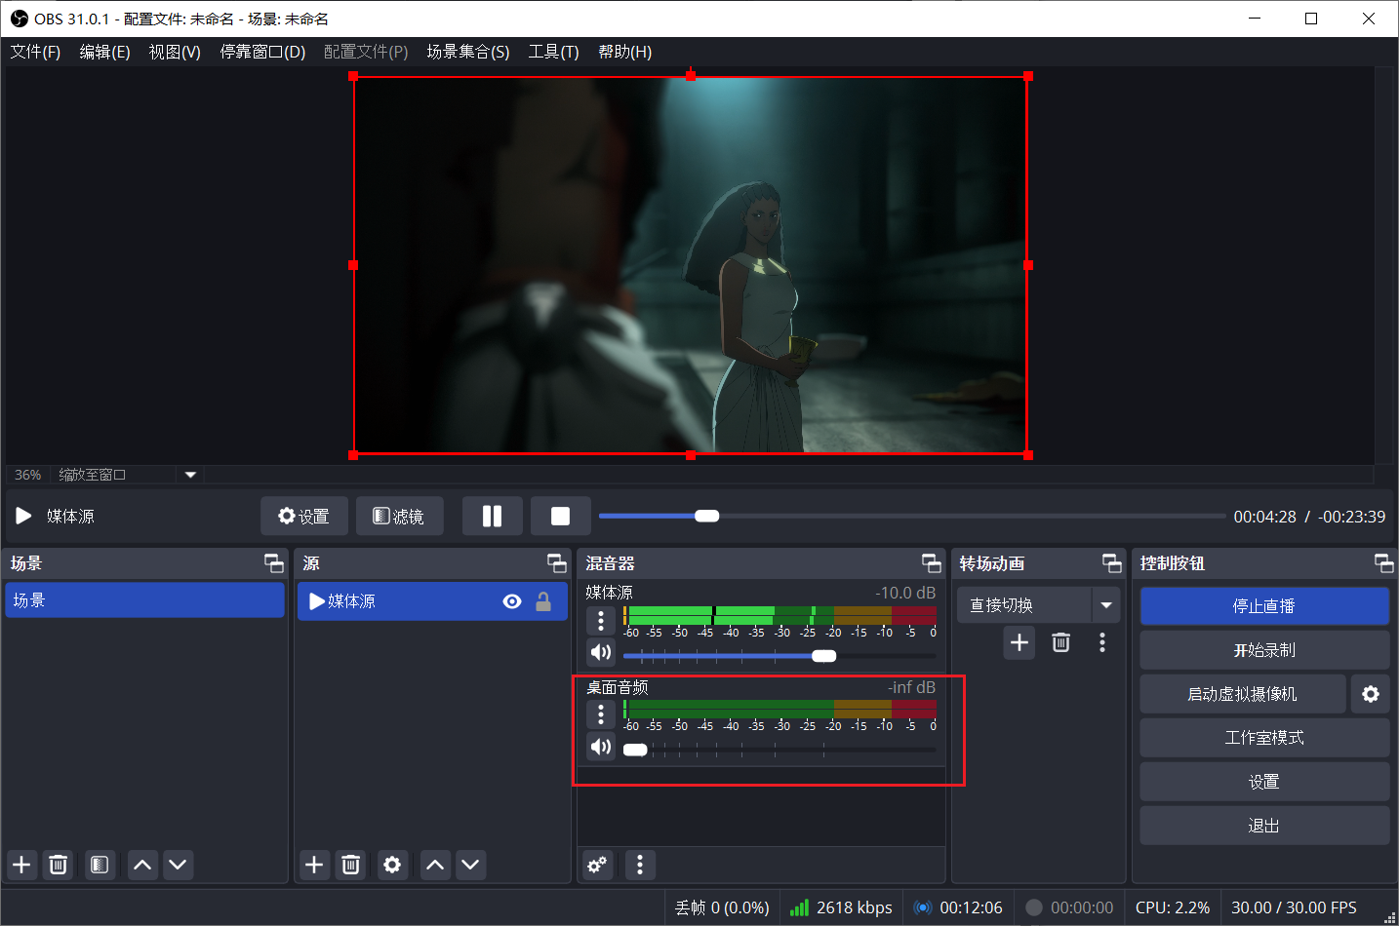1399x926 pixels.
Task: Expand the 直接切换 transition dropdown
Action: 1106,605
